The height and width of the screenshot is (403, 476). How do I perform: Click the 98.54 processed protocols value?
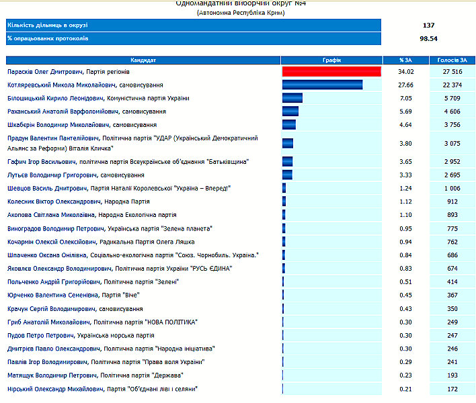point(428,38)
